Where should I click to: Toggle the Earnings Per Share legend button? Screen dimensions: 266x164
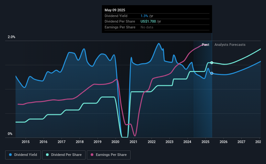(109, 155)
